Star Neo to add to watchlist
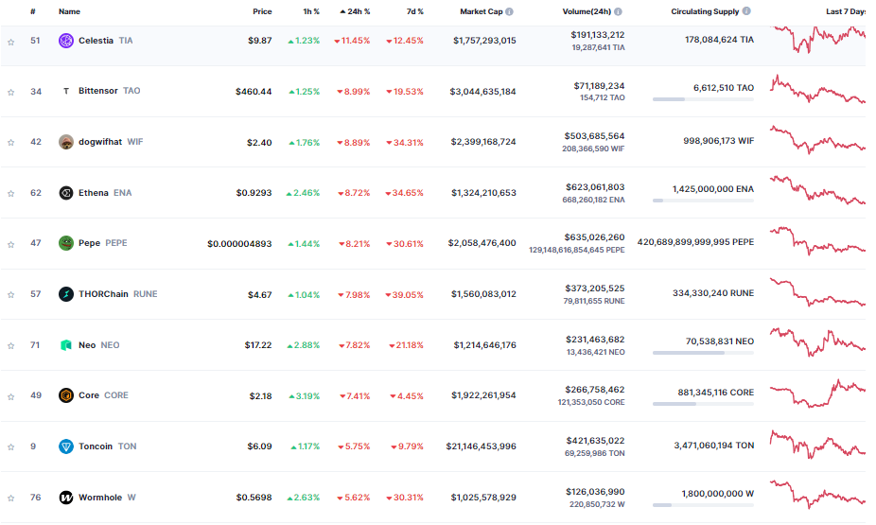 tap(10, 345)
